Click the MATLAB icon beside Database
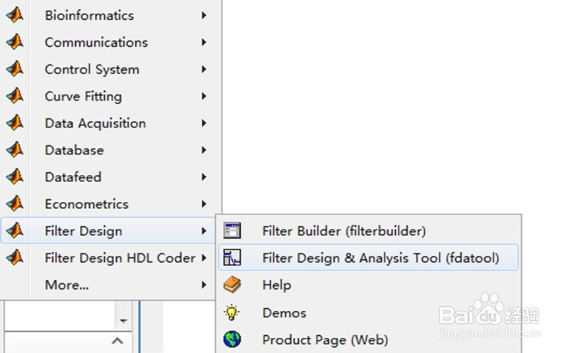Screen dimensions: 572x353 15,150
